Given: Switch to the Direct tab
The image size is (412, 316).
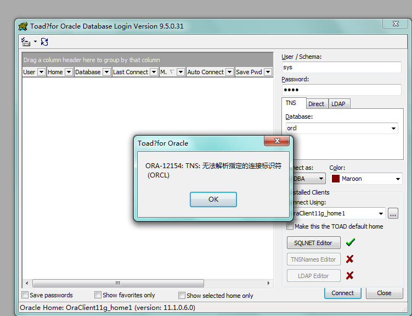Looking at the screenshot, I should point(316,103).
